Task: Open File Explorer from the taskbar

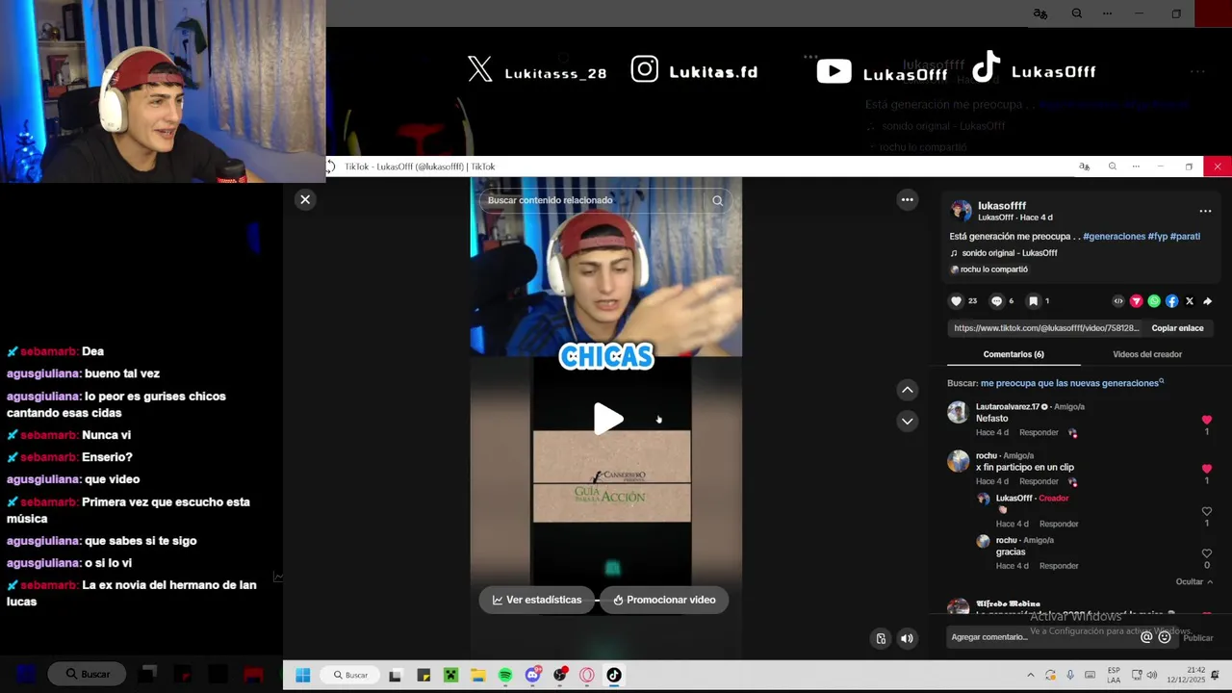Action: [477, 676]
